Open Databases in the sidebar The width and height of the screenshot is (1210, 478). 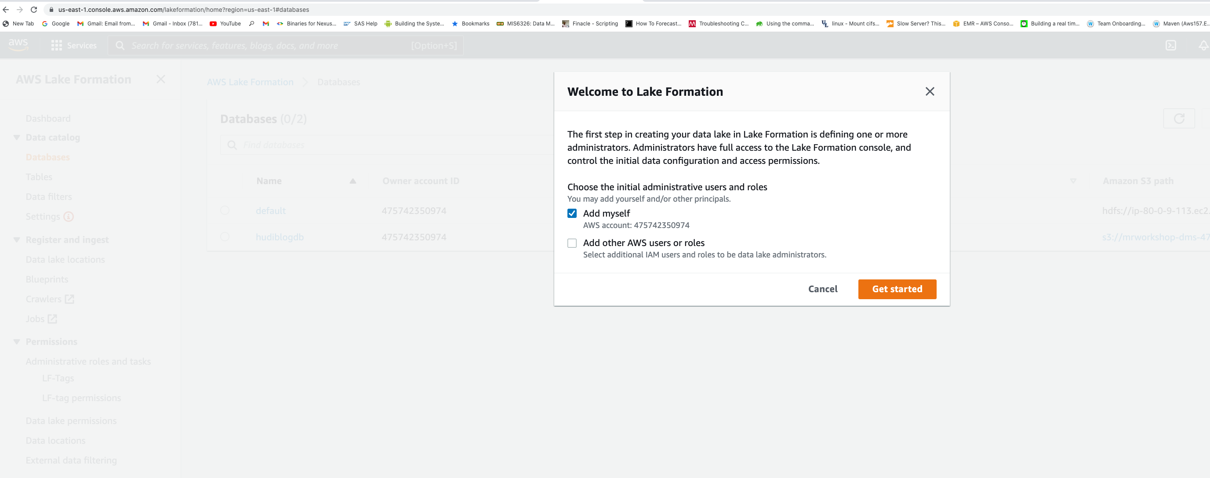[x=47, y=157]
